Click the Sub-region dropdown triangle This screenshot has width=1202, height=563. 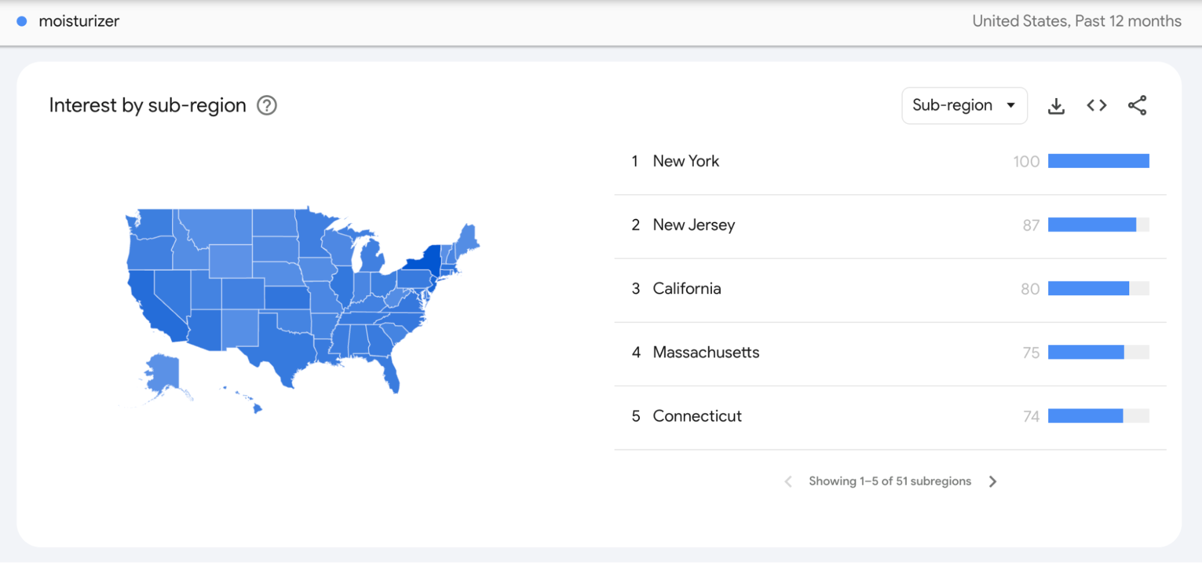point(1012,105)
